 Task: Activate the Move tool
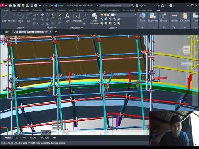[42, 14]
